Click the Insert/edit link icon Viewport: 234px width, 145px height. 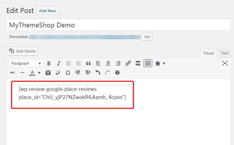point(128,63)
